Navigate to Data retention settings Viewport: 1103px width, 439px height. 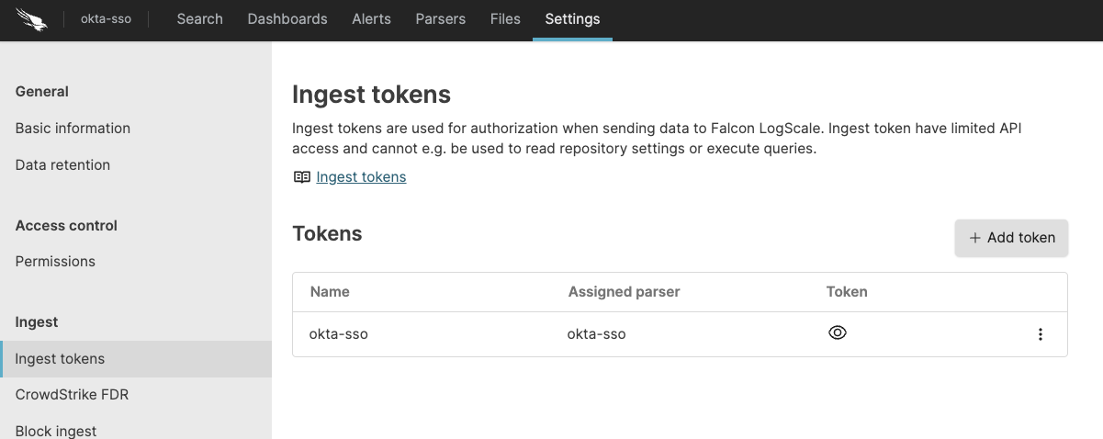point(62,165)
